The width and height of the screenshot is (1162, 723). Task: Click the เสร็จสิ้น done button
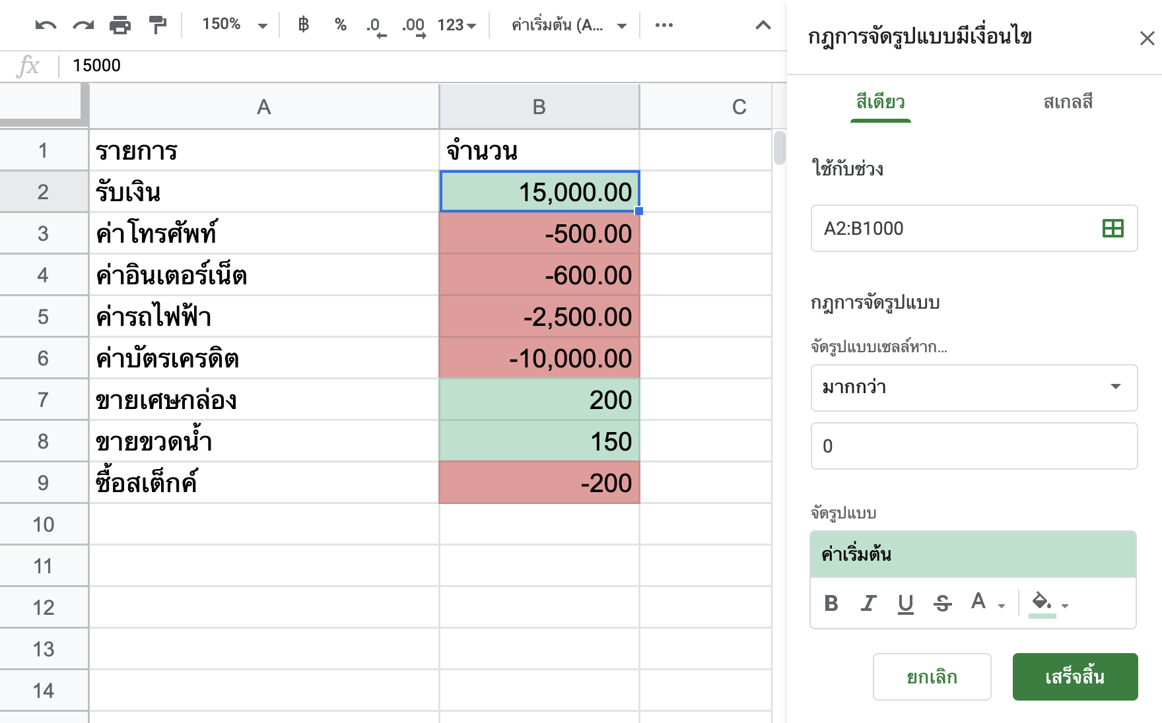pos(1075,677)
